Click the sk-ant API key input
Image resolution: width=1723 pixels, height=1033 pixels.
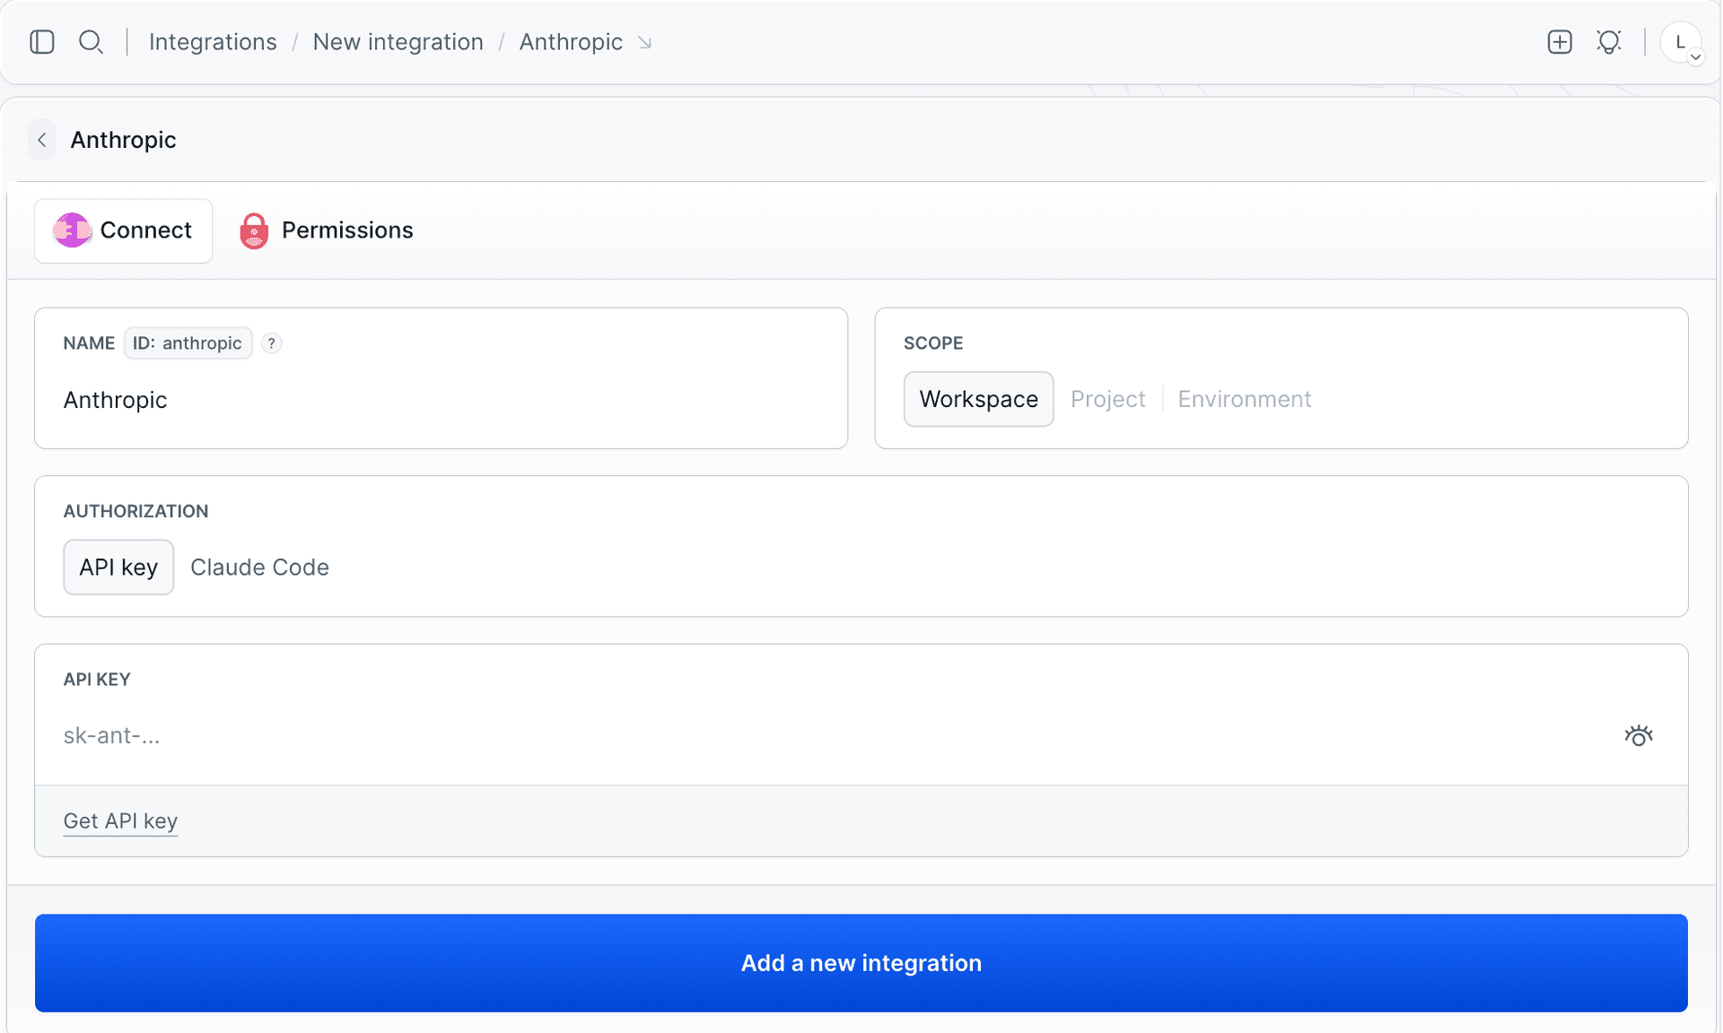click(835, 736)
